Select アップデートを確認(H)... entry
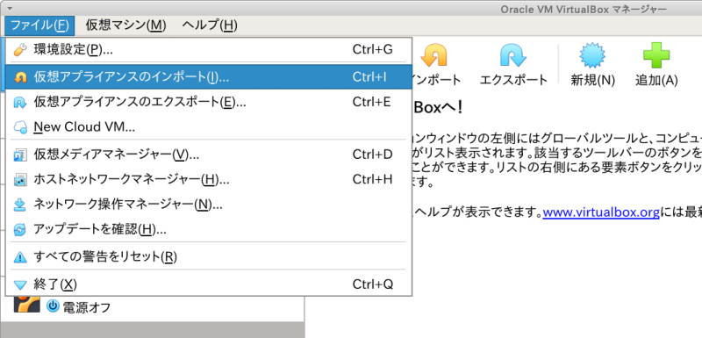This screenshot has width=702, height=338. coord(209,230)
